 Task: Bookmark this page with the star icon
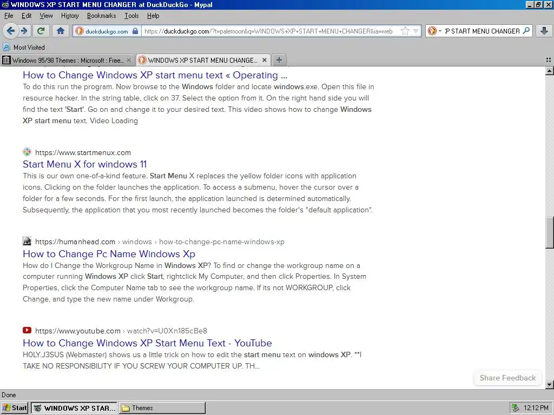point(405,31)
